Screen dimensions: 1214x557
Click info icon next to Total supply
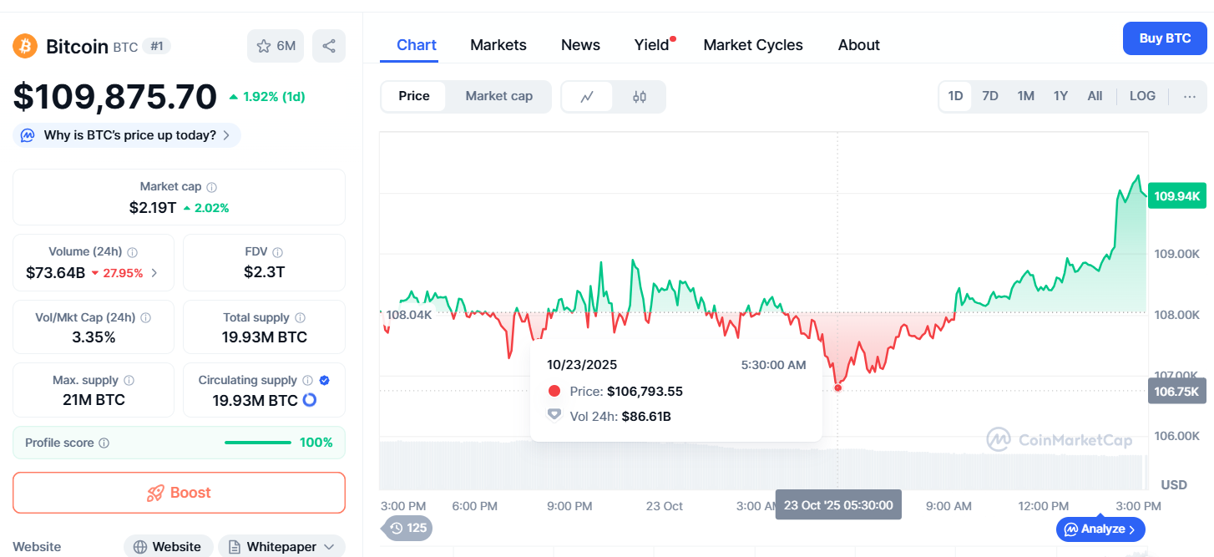coord(301,318)
